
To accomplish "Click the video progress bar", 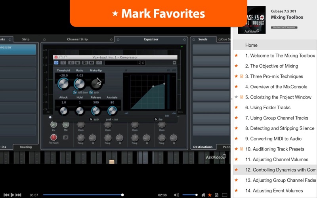I will click(83, 195).
